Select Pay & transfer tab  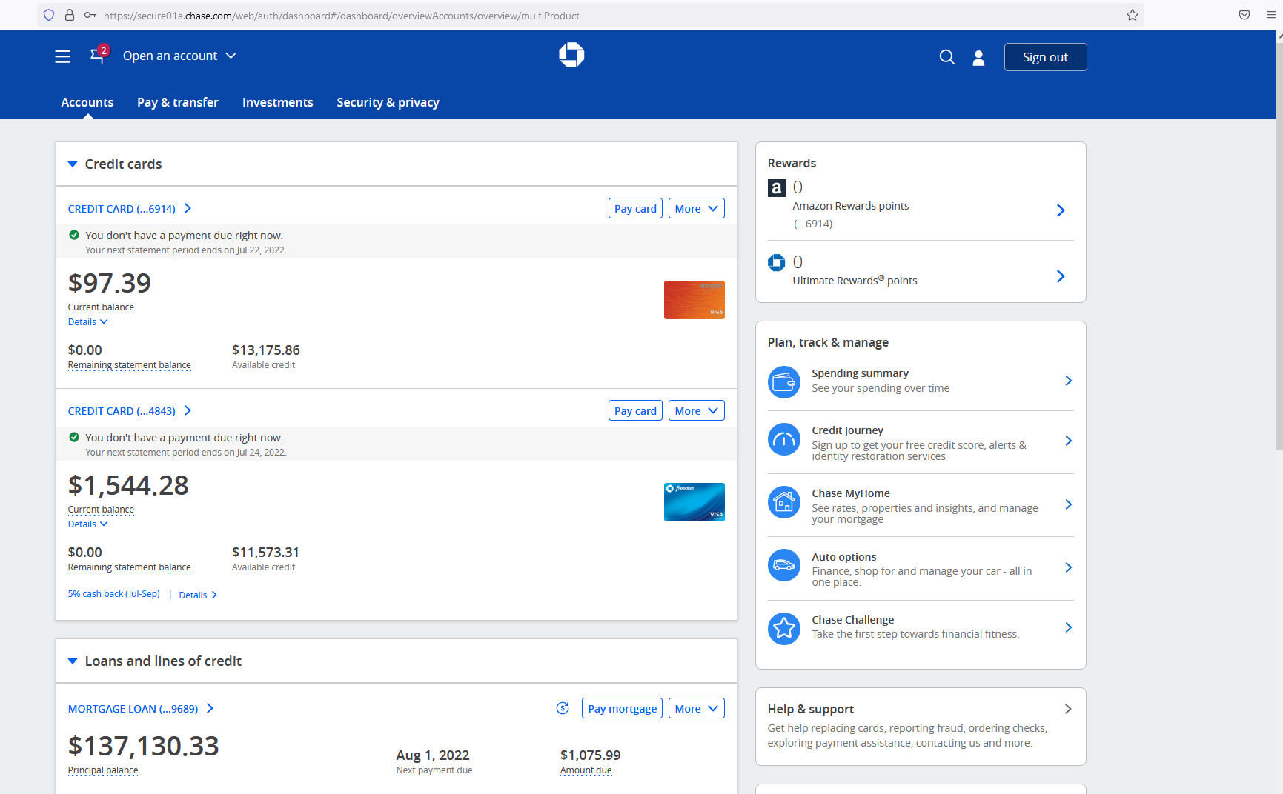[x=178, y=102]
